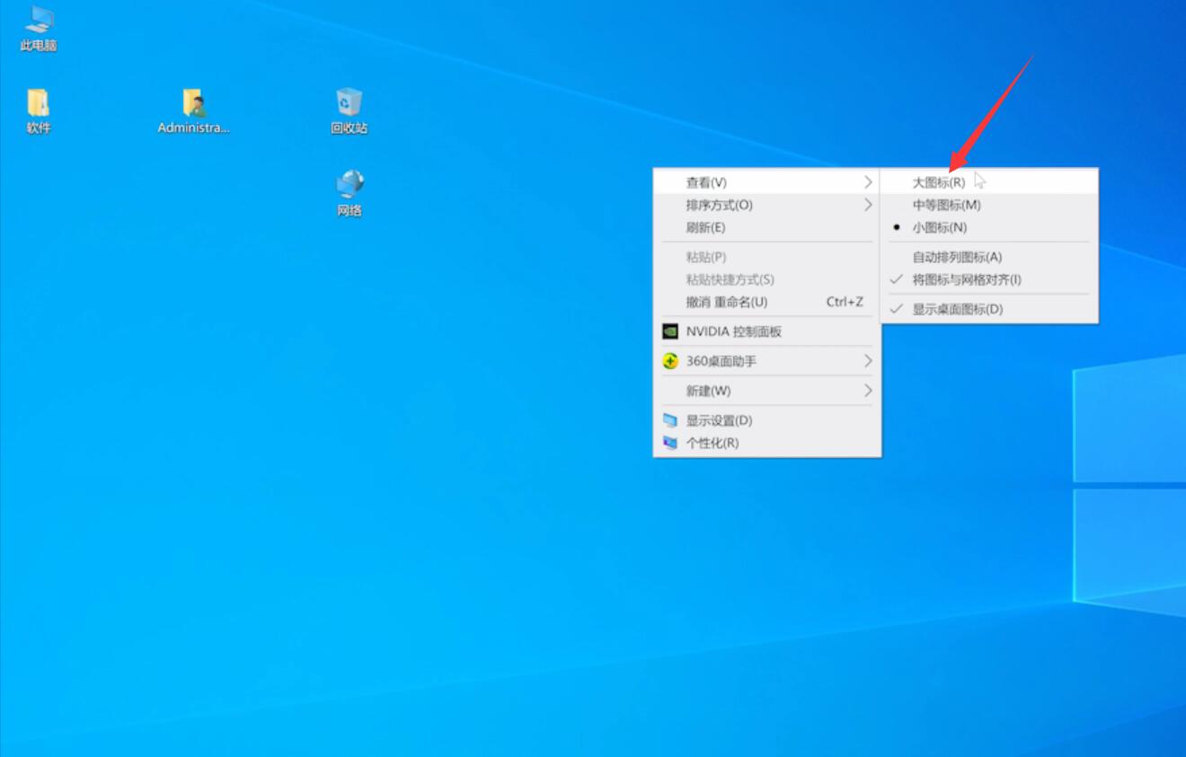
Task: Open 显示设置(D)
Action: (766, 420)
